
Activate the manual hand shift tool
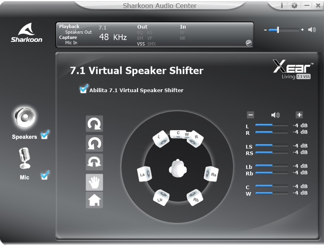point(95,182)
